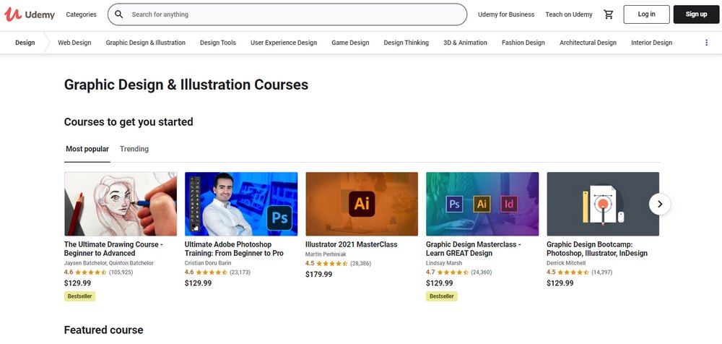Click the Sign up button
722x344 pixels.
click(696, 14)
